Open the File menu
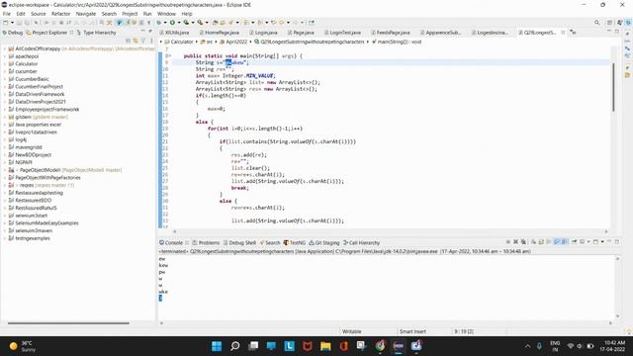 (7, 14)
